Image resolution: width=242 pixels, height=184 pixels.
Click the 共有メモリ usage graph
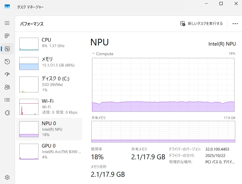tap(163, 132)
